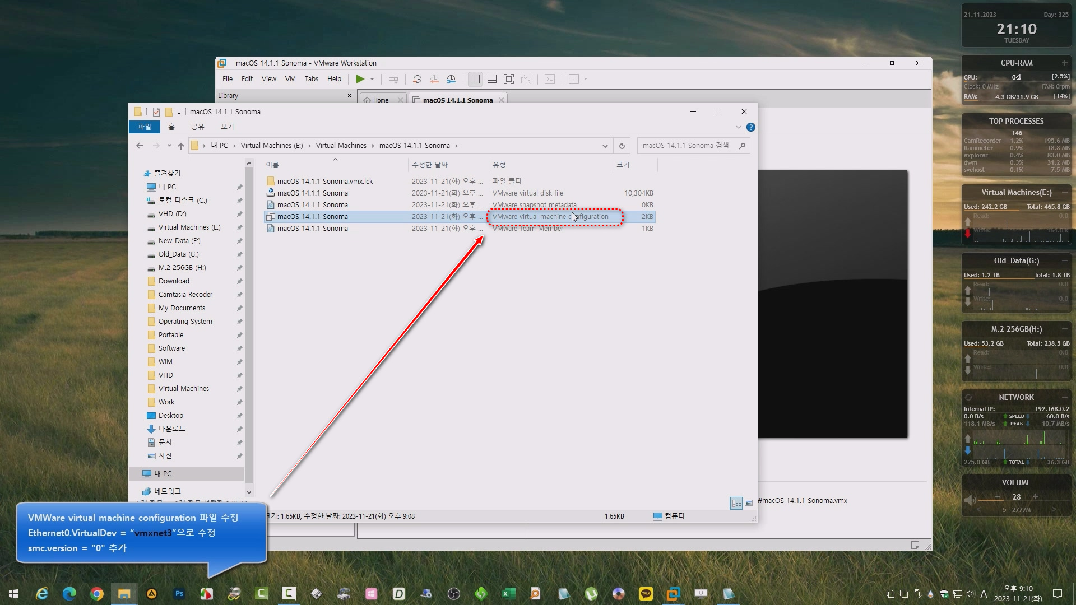Expand the Explorer ribbon with the chevron
1076x605 pixels.
click(x=739, y=128)
